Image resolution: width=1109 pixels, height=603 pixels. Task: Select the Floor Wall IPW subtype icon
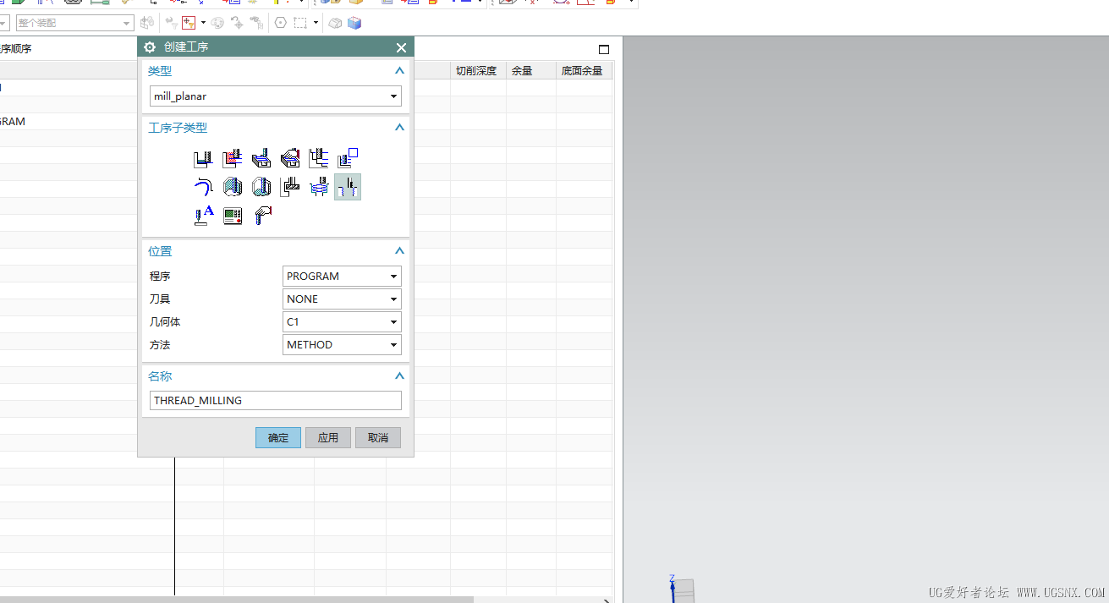pos(232,157)
